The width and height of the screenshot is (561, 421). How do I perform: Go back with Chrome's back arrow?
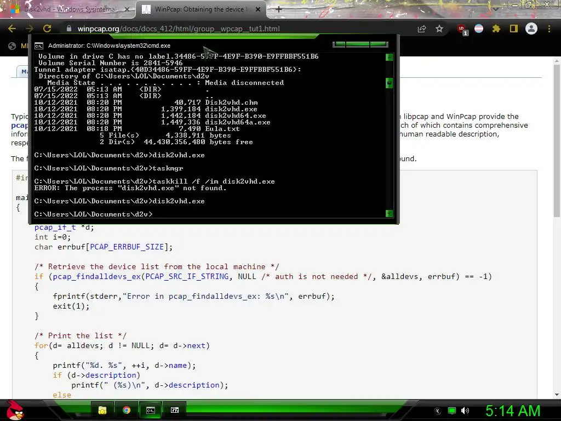point(12,29)
